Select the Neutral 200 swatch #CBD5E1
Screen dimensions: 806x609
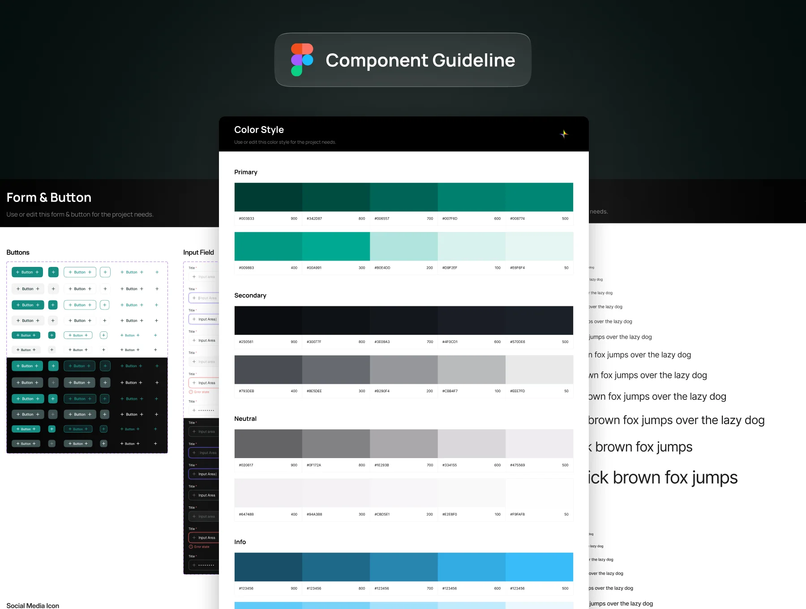click(404, 493)
